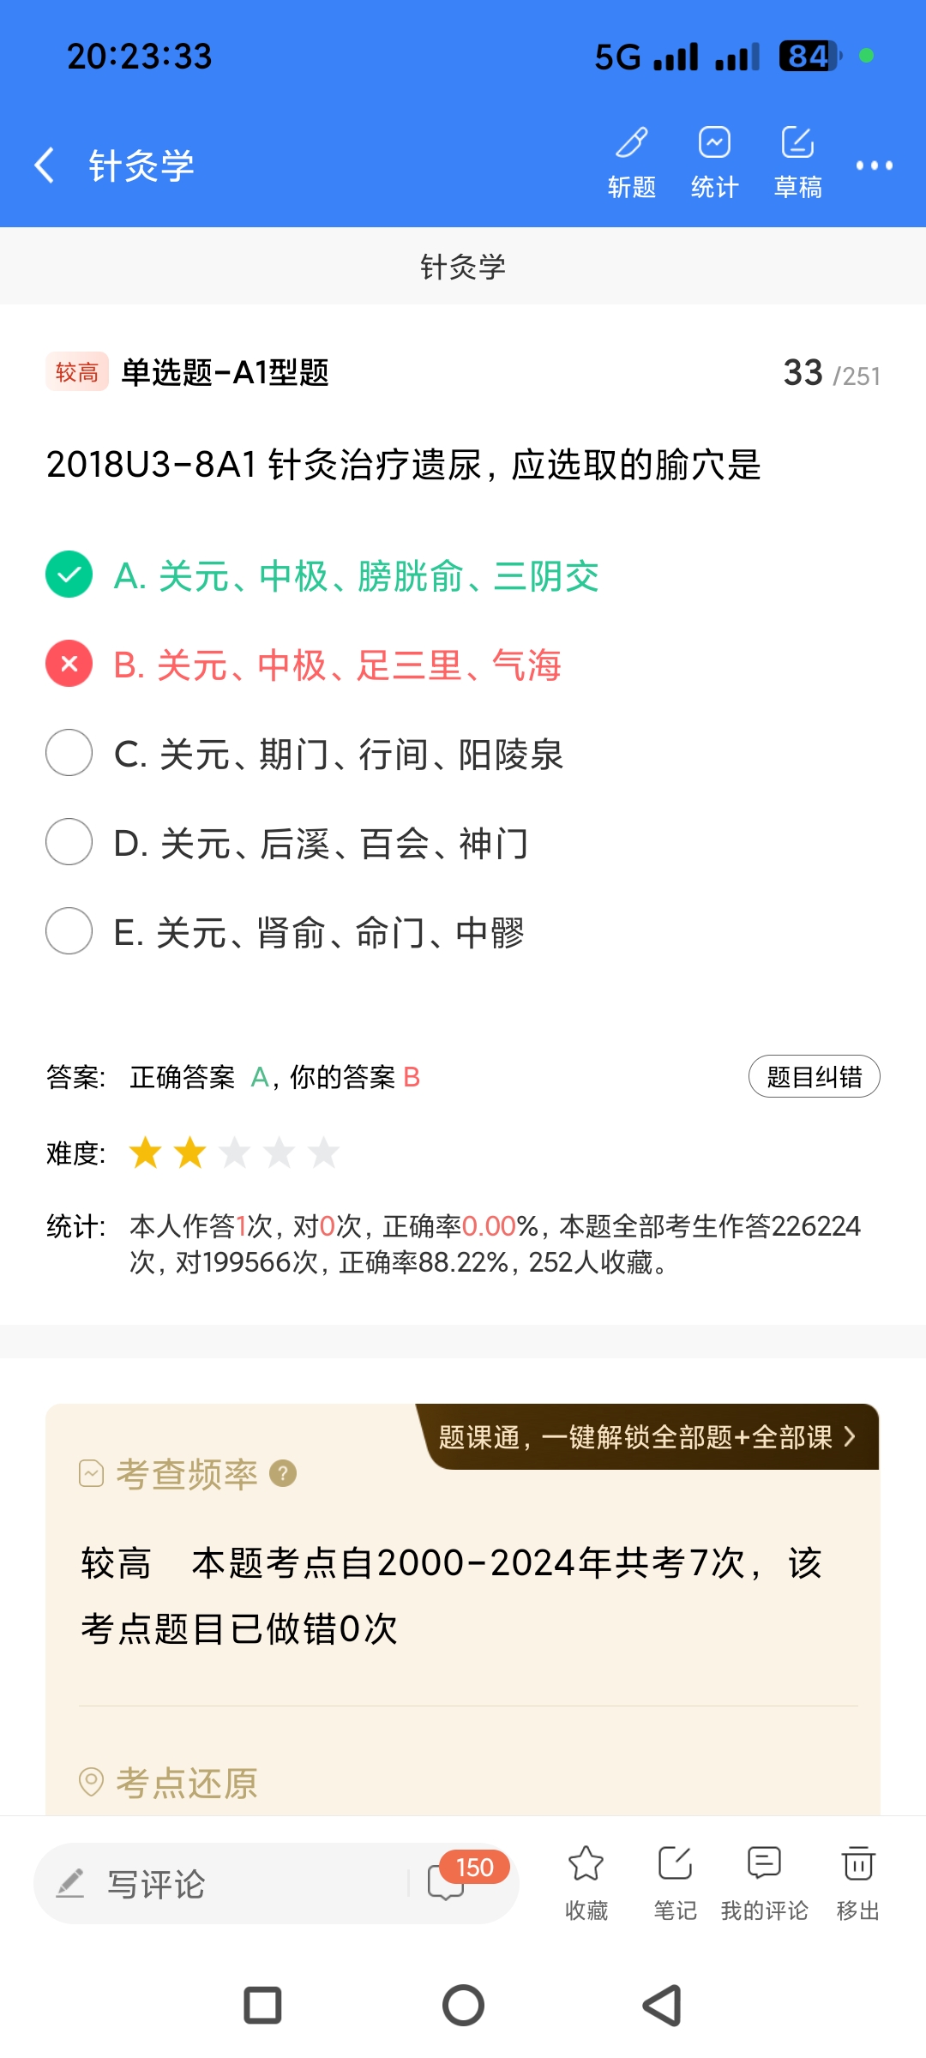Select option C 关元、期门、行间、阳陵泉

click(x=69, y=754)
